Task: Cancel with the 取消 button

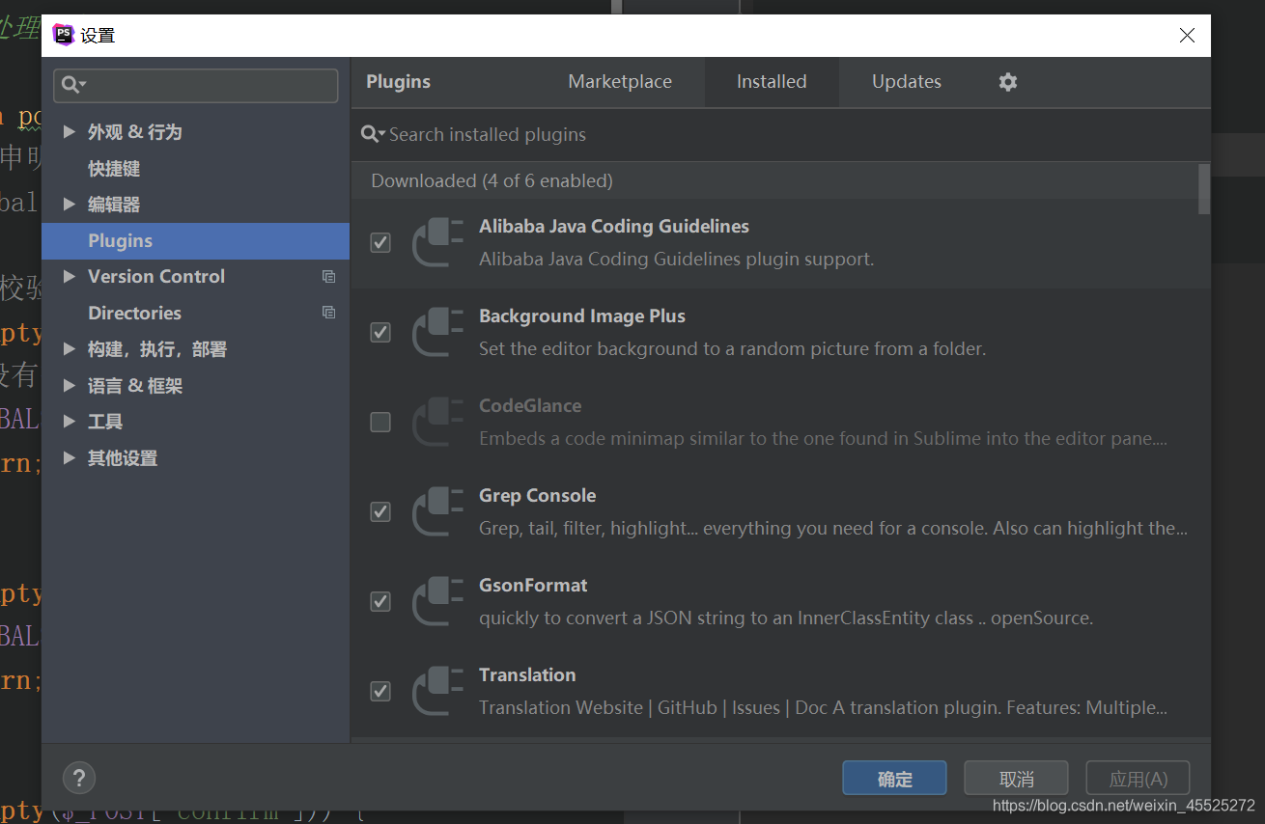Action: (1016, 779)
